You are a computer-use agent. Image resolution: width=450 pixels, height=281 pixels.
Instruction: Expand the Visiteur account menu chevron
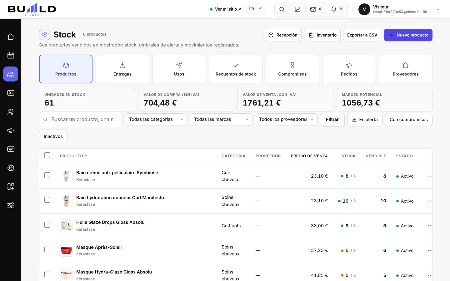point(438,9)
